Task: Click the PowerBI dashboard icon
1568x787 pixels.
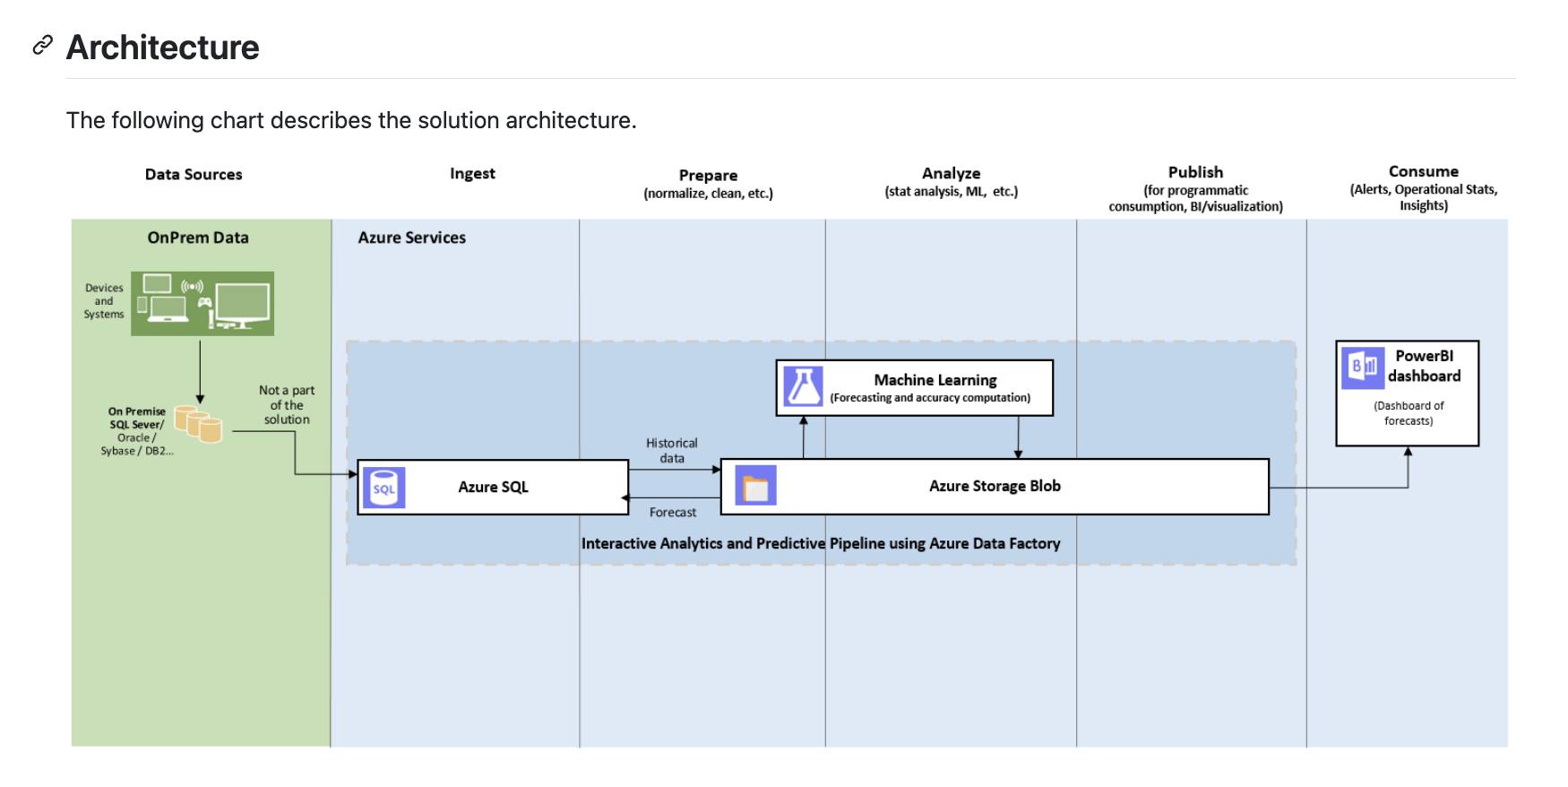Action: 1362,368
